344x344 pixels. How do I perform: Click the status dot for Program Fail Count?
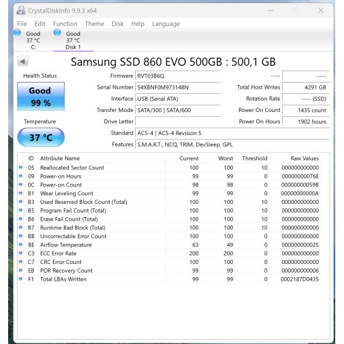tap(21, 210)
